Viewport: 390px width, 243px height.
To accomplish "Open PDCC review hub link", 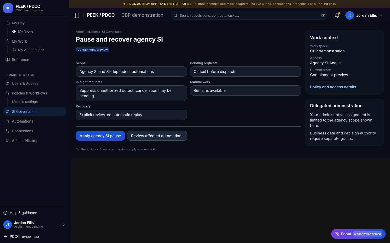I will pos(24,237).
